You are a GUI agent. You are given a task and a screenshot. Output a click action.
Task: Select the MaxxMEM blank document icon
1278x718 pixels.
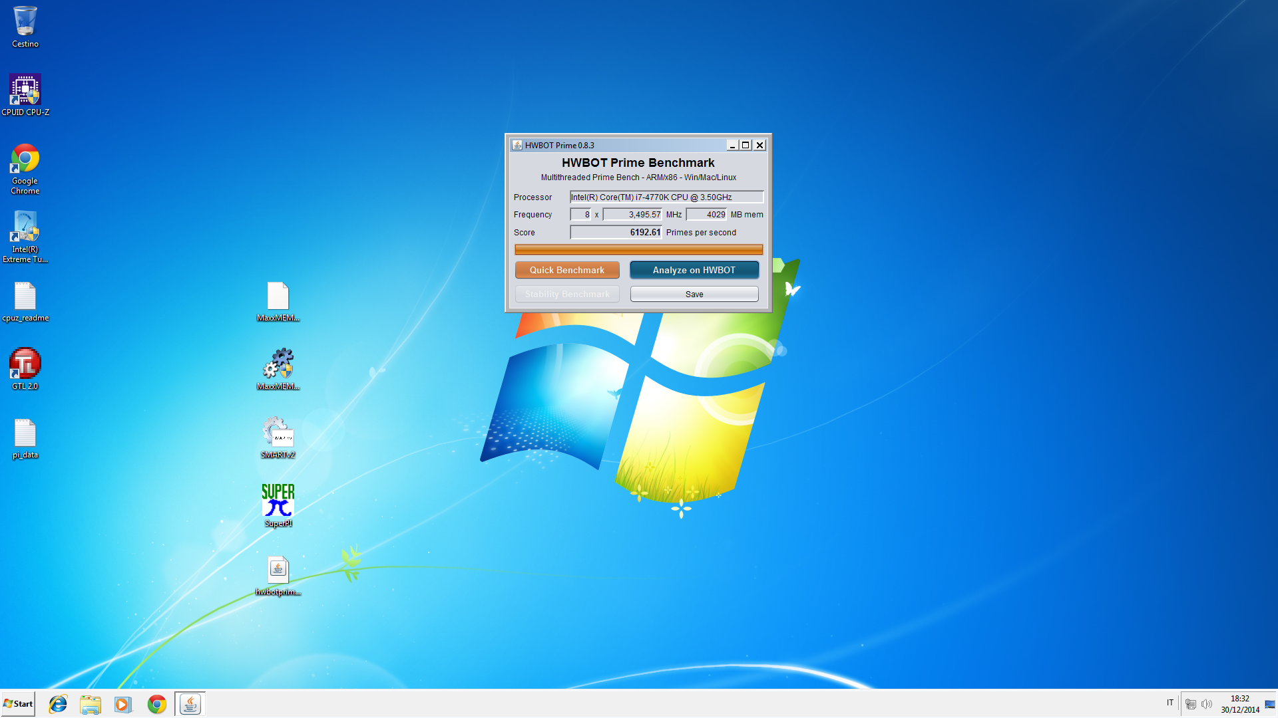coord(278,302)
